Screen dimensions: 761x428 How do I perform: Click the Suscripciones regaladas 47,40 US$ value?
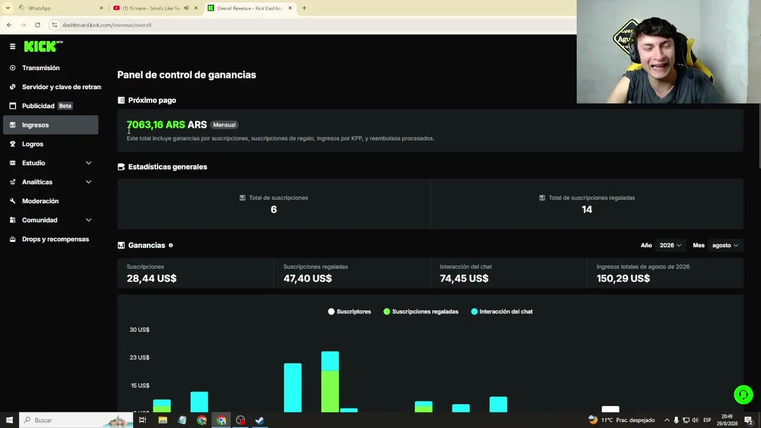coord(307,278)
